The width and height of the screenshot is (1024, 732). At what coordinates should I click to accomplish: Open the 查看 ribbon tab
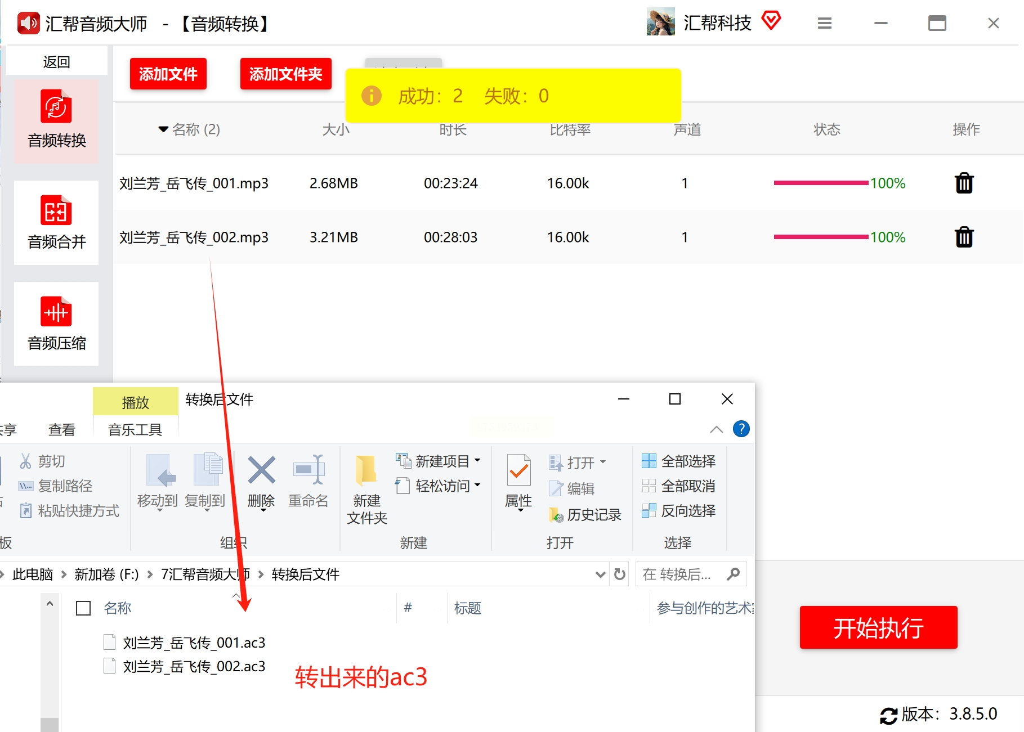pyautogui.click(x=62, y=429)
